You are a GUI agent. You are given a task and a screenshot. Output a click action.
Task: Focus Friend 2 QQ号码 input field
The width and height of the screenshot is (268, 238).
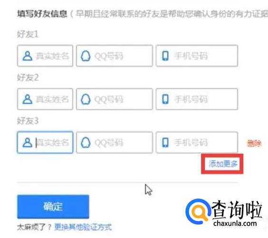[115, 99]
